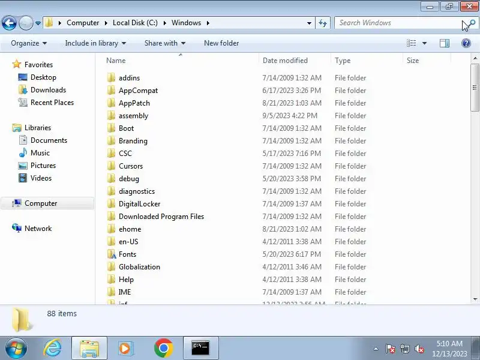Screen dimensions: 480x360
Task: Open Desktop in the navigation pane
Action: 43,77
